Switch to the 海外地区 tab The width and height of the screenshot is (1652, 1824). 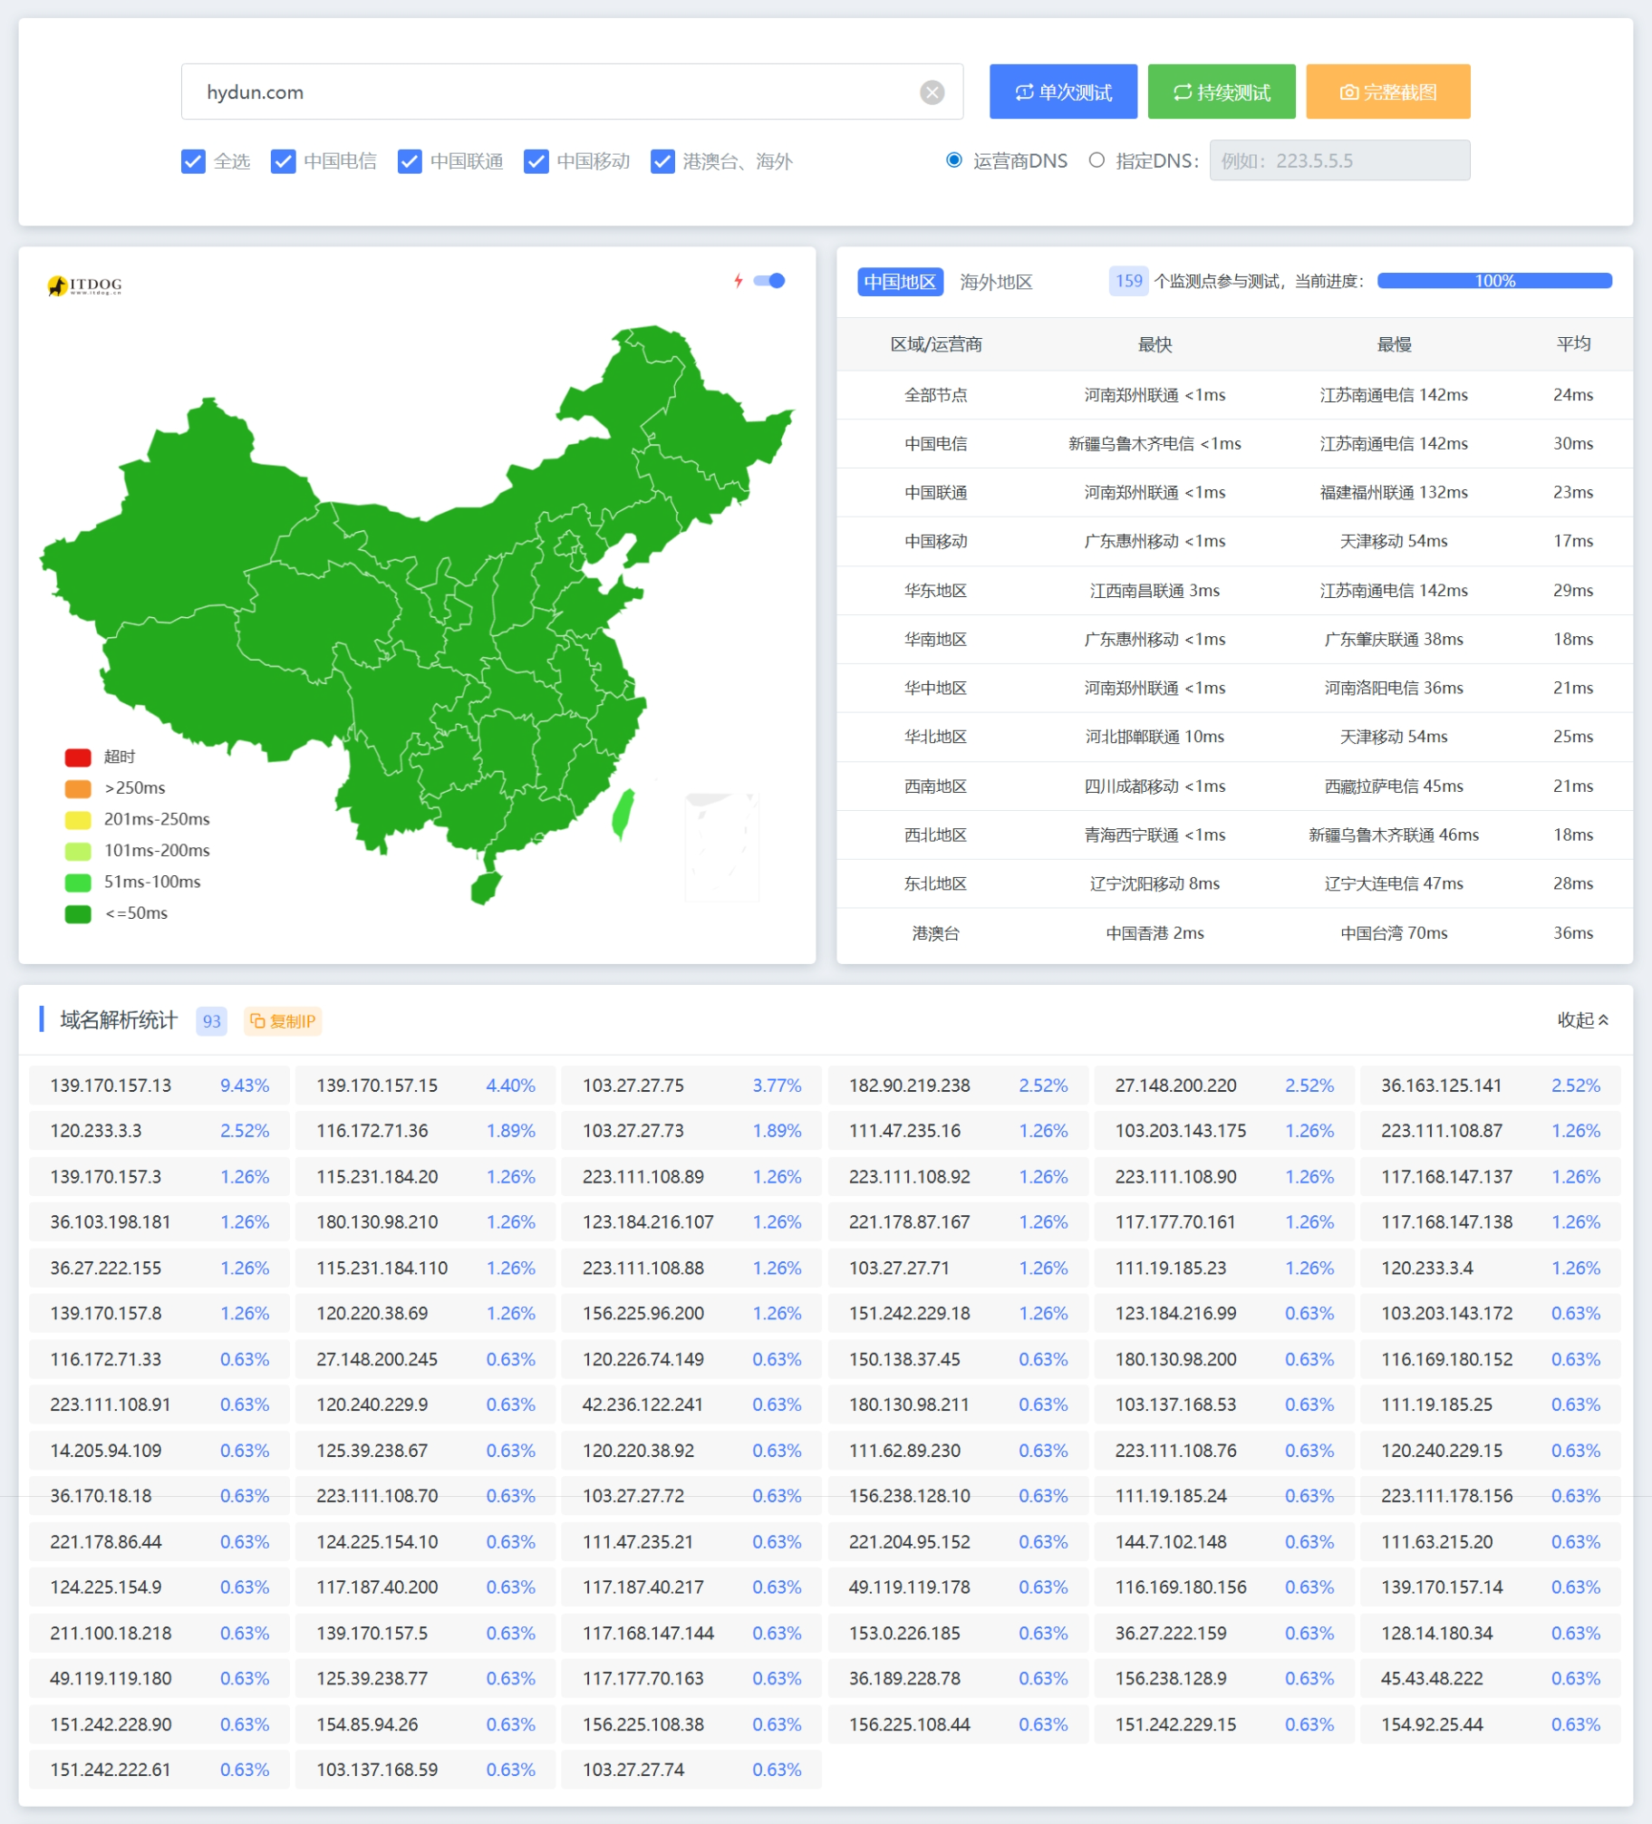996,282
